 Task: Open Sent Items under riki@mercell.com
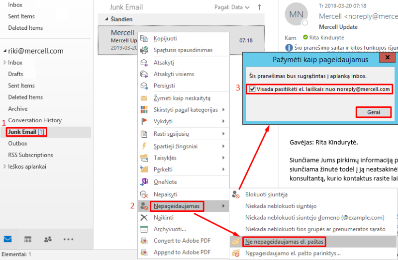point(21,86)
